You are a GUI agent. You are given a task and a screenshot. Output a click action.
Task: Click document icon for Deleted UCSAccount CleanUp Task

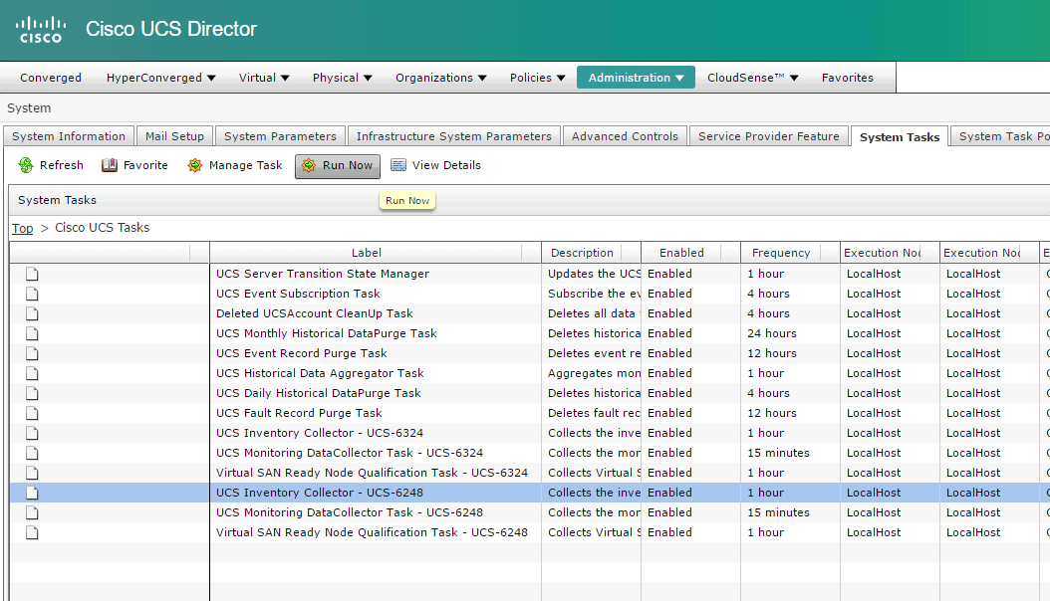tap(32, 313)
